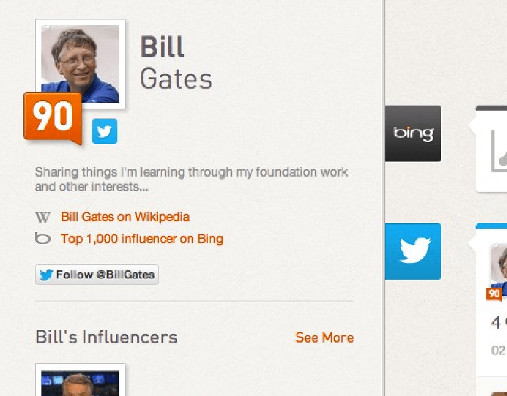Click the white Bing card's top dark header bar

491,108
